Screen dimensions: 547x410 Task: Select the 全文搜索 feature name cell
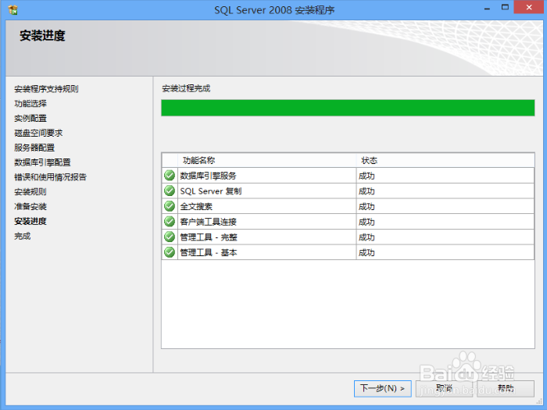(267, 206)
